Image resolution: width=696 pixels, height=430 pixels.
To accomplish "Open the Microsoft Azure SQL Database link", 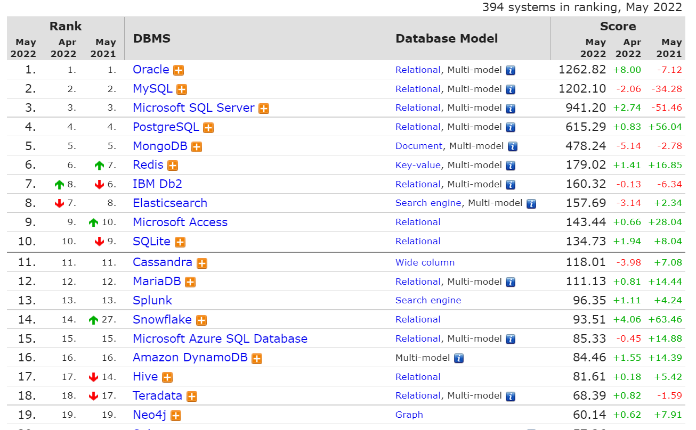I will 220,339.
